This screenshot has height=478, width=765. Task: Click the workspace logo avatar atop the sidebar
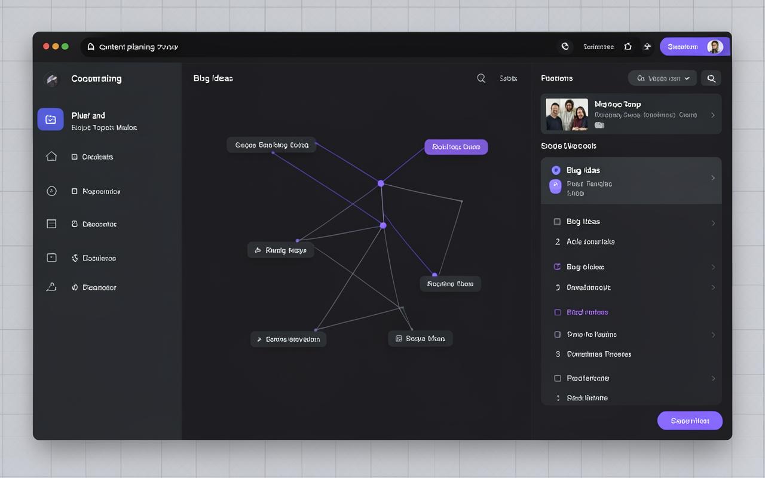(52, 79)
